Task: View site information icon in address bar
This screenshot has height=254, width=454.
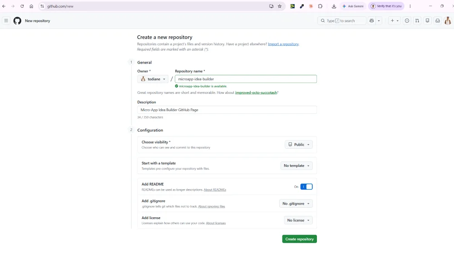Action: tap(42, 6)
